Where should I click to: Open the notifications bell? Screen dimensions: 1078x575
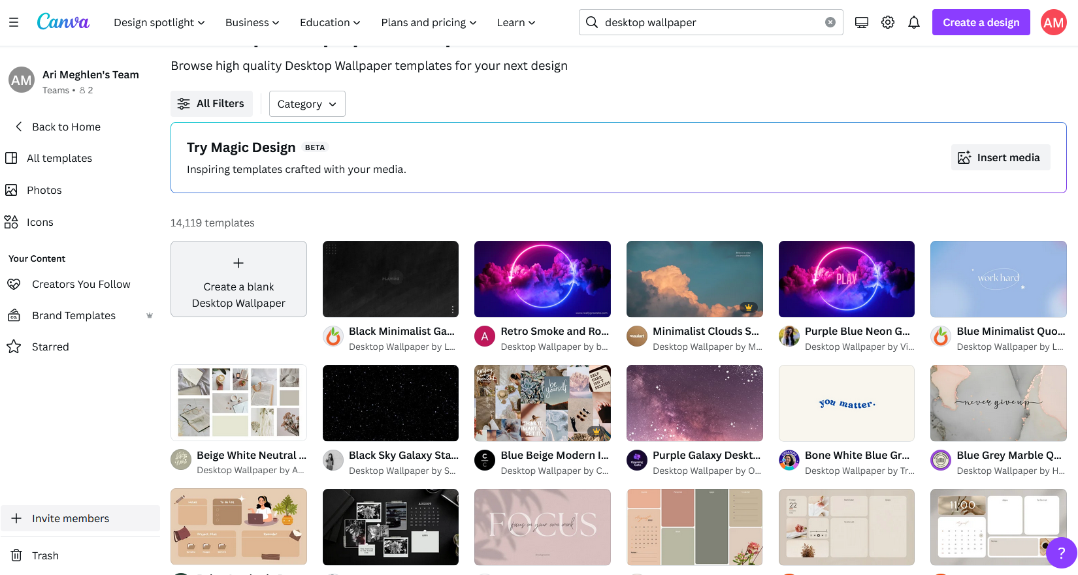(913, 22)
